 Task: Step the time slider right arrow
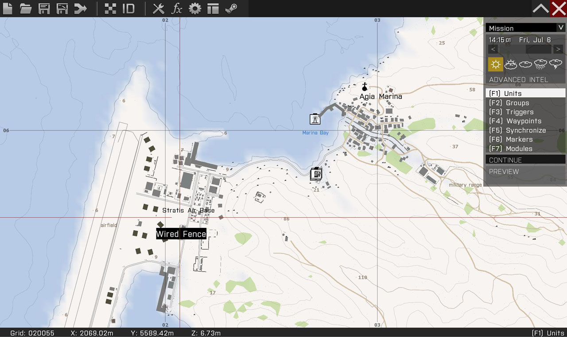[558, 49]
